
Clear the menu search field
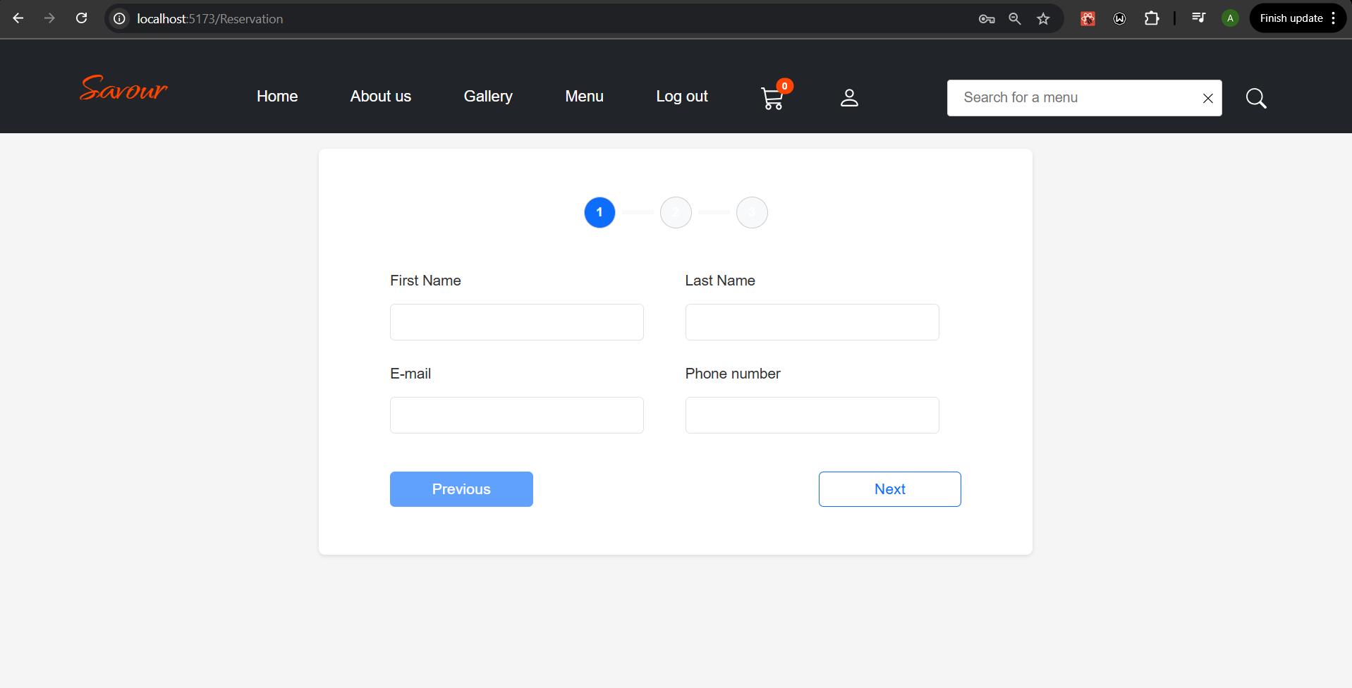point(1207,98)
